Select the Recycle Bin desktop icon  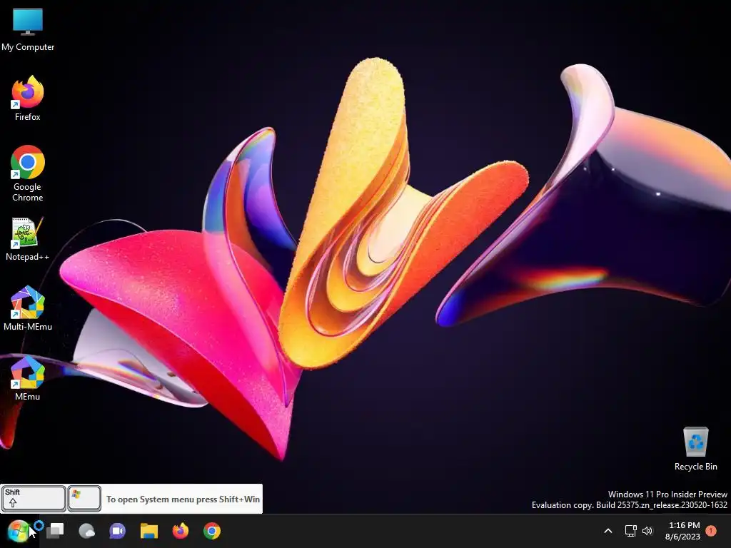click(x=695, y=448)
